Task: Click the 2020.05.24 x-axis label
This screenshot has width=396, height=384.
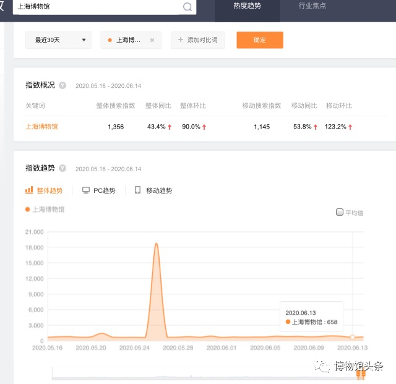Action: 134,348
